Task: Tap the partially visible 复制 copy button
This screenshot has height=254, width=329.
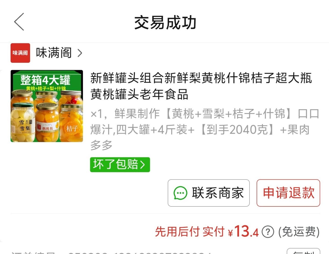Action: tap(304, 251)
